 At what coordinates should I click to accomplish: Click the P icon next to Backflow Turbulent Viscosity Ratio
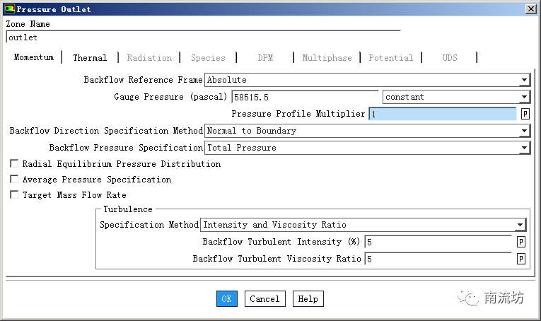click(520, 259)
